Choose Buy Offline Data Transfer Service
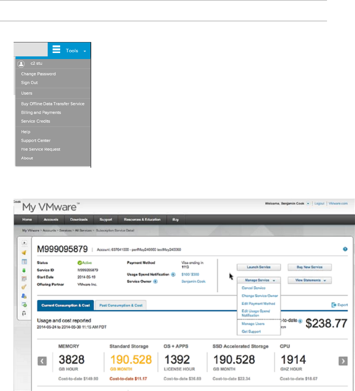This screenshot has height=391, width=355. 53,104
